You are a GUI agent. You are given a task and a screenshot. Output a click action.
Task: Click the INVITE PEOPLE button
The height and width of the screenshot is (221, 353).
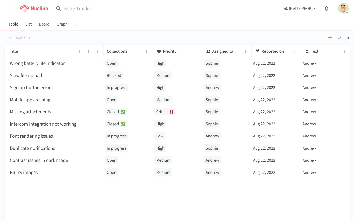pyautogui.click(x=300, y=9)
